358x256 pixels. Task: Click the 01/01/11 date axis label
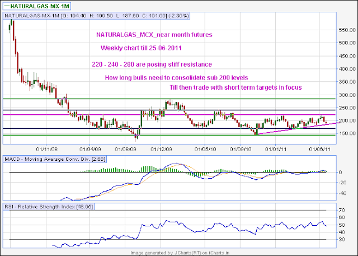coord(276,149)
